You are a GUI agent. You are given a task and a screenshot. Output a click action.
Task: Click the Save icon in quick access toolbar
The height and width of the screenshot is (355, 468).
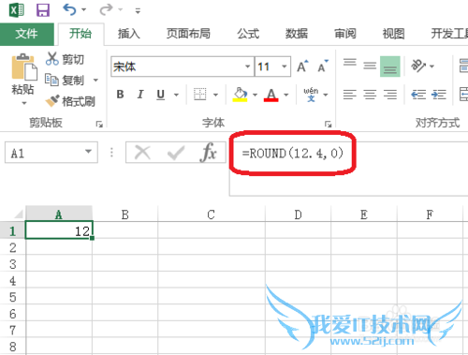coord(43,10)
